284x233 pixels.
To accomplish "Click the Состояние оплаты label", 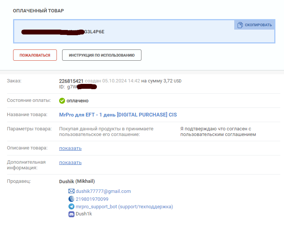I will pyautogui.click(x=29, y=100).
